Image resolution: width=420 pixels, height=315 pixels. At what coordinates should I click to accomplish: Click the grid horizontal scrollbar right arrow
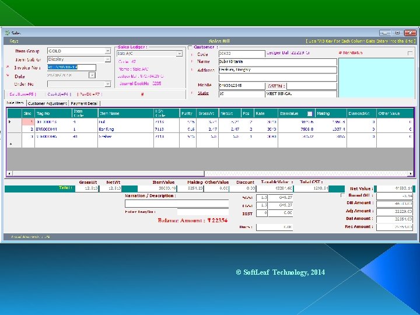(411, 174)
